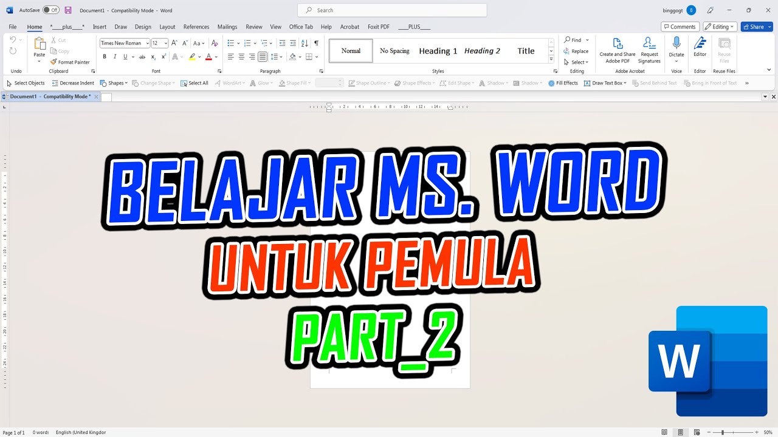This screenshot has height=437, width=778.
Task: Open the File menu
Action: pyautogui.click(x=13, y=27)
